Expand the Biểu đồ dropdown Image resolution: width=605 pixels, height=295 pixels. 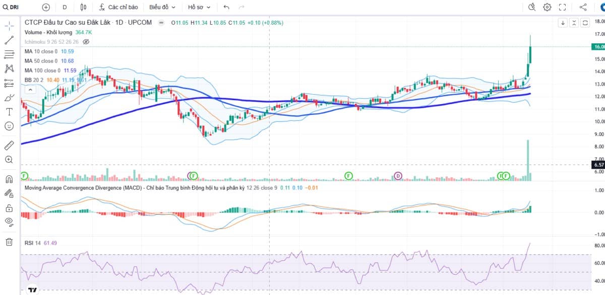162,7
